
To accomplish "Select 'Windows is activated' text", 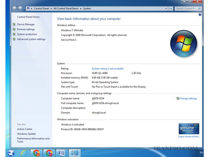I will 72,125.
